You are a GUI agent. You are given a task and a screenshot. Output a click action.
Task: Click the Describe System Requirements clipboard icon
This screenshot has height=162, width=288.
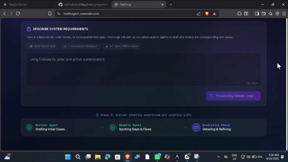(x=29, y=29)
